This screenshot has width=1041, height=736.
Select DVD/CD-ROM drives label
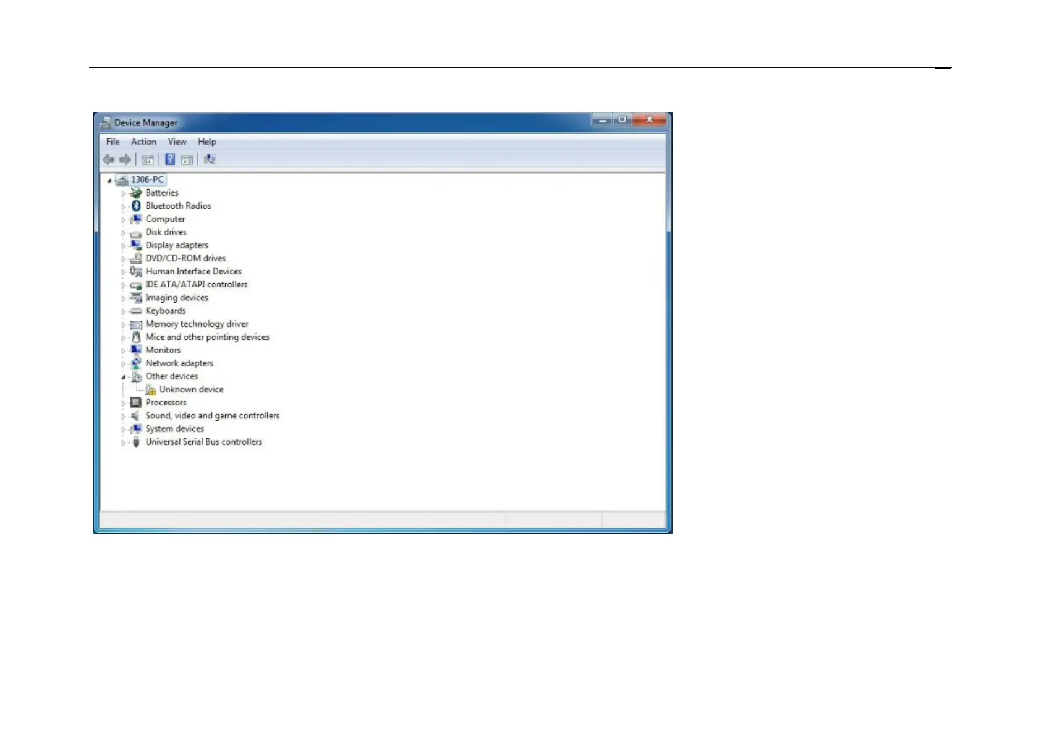[x=185, y=258]
